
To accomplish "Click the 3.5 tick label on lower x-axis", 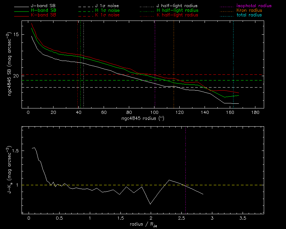I will pos(243,219).
